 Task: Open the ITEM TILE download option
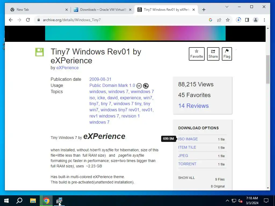(x=187, y=147)
